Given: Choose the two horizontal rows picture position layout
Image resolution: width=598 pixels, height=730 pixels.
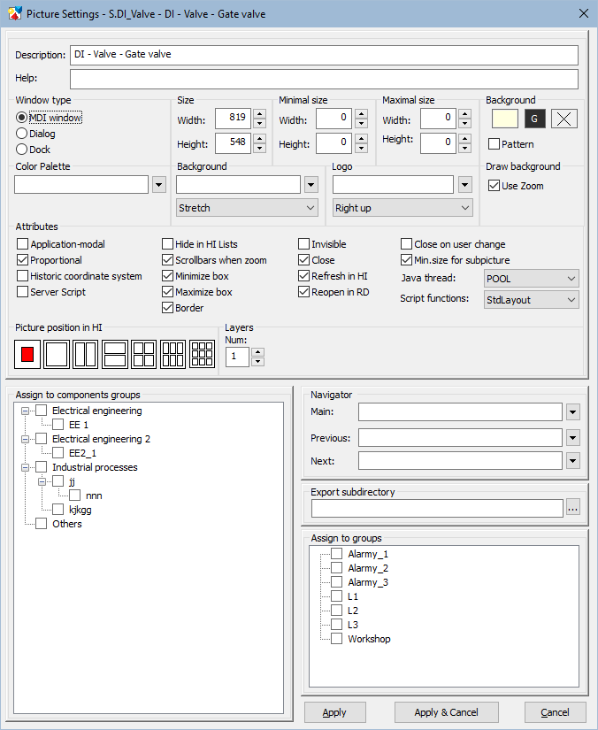Looking at the screenshot, I should [x=114, y=355].
